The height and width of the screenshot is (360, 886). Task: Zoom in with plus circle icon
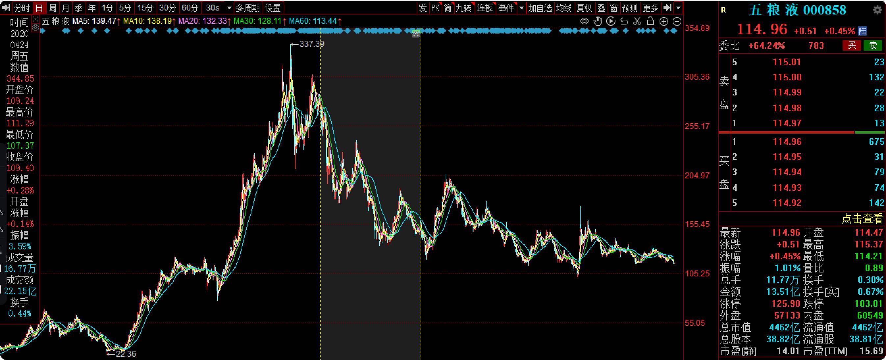pyautogui.click(x=664, y=21)
